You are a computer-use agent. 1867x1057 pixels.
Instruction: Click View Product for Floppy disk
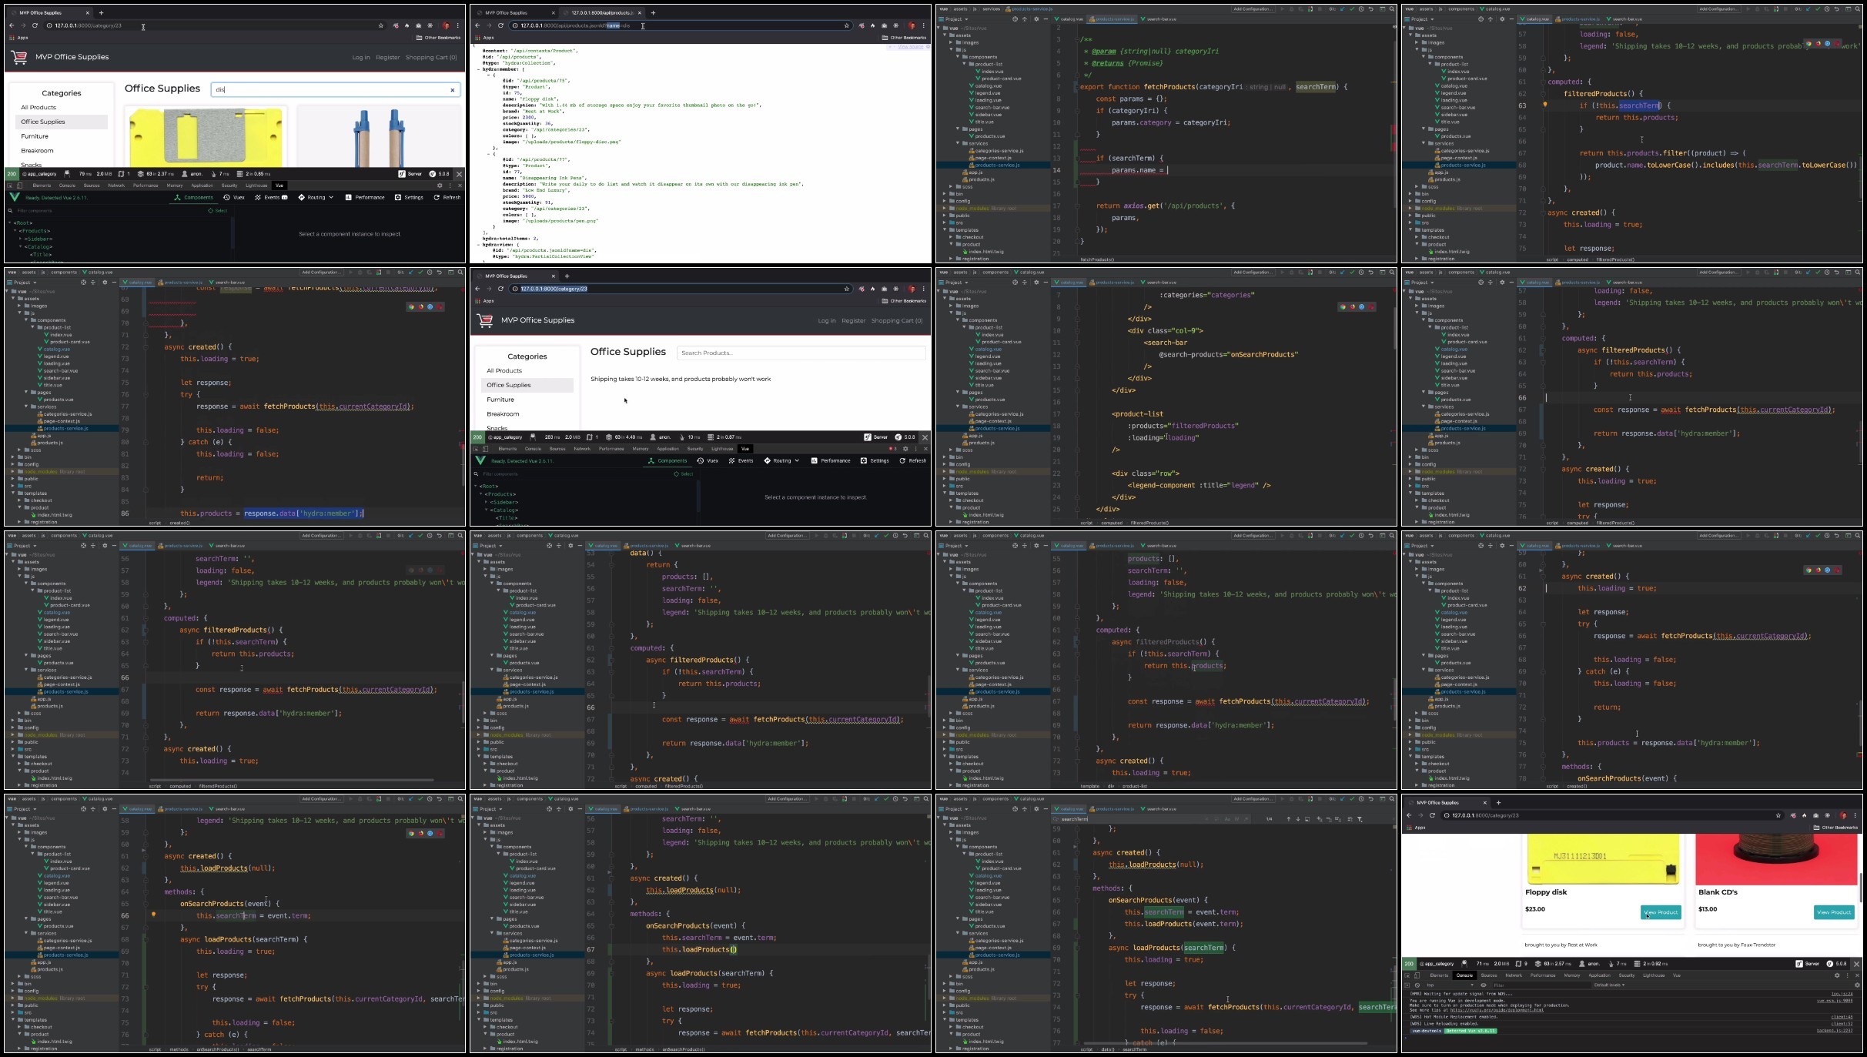click(x=1661, y=912)
